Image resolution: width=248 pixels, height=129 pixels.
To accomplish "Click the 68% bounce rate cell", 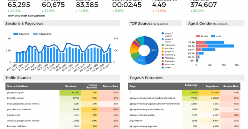I will coord(230,115).
